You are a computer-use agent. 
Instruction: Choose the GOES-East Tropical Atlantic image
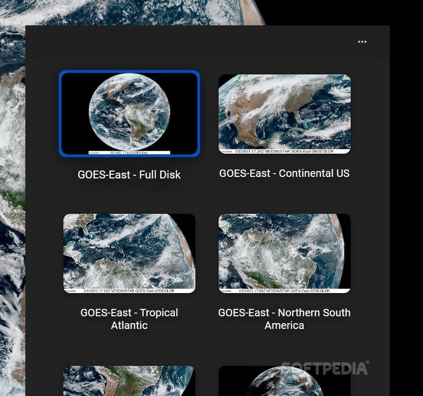point(129,253)
